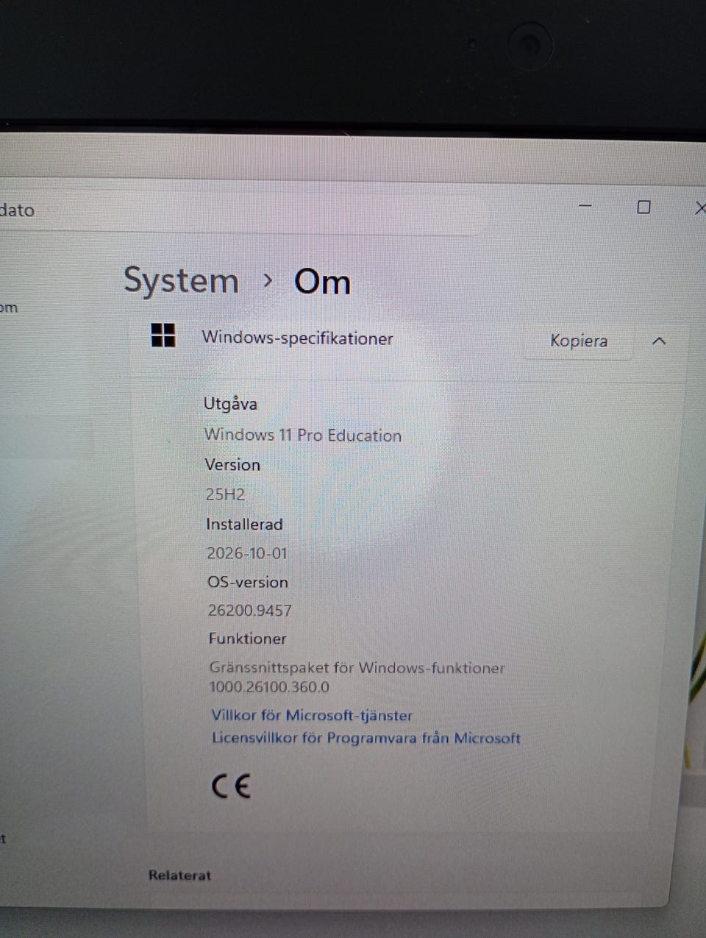This screenshot has height=938, width=706.
Task: Click the Windows 11 Pro Education edition text
Action: click(303, 435)
